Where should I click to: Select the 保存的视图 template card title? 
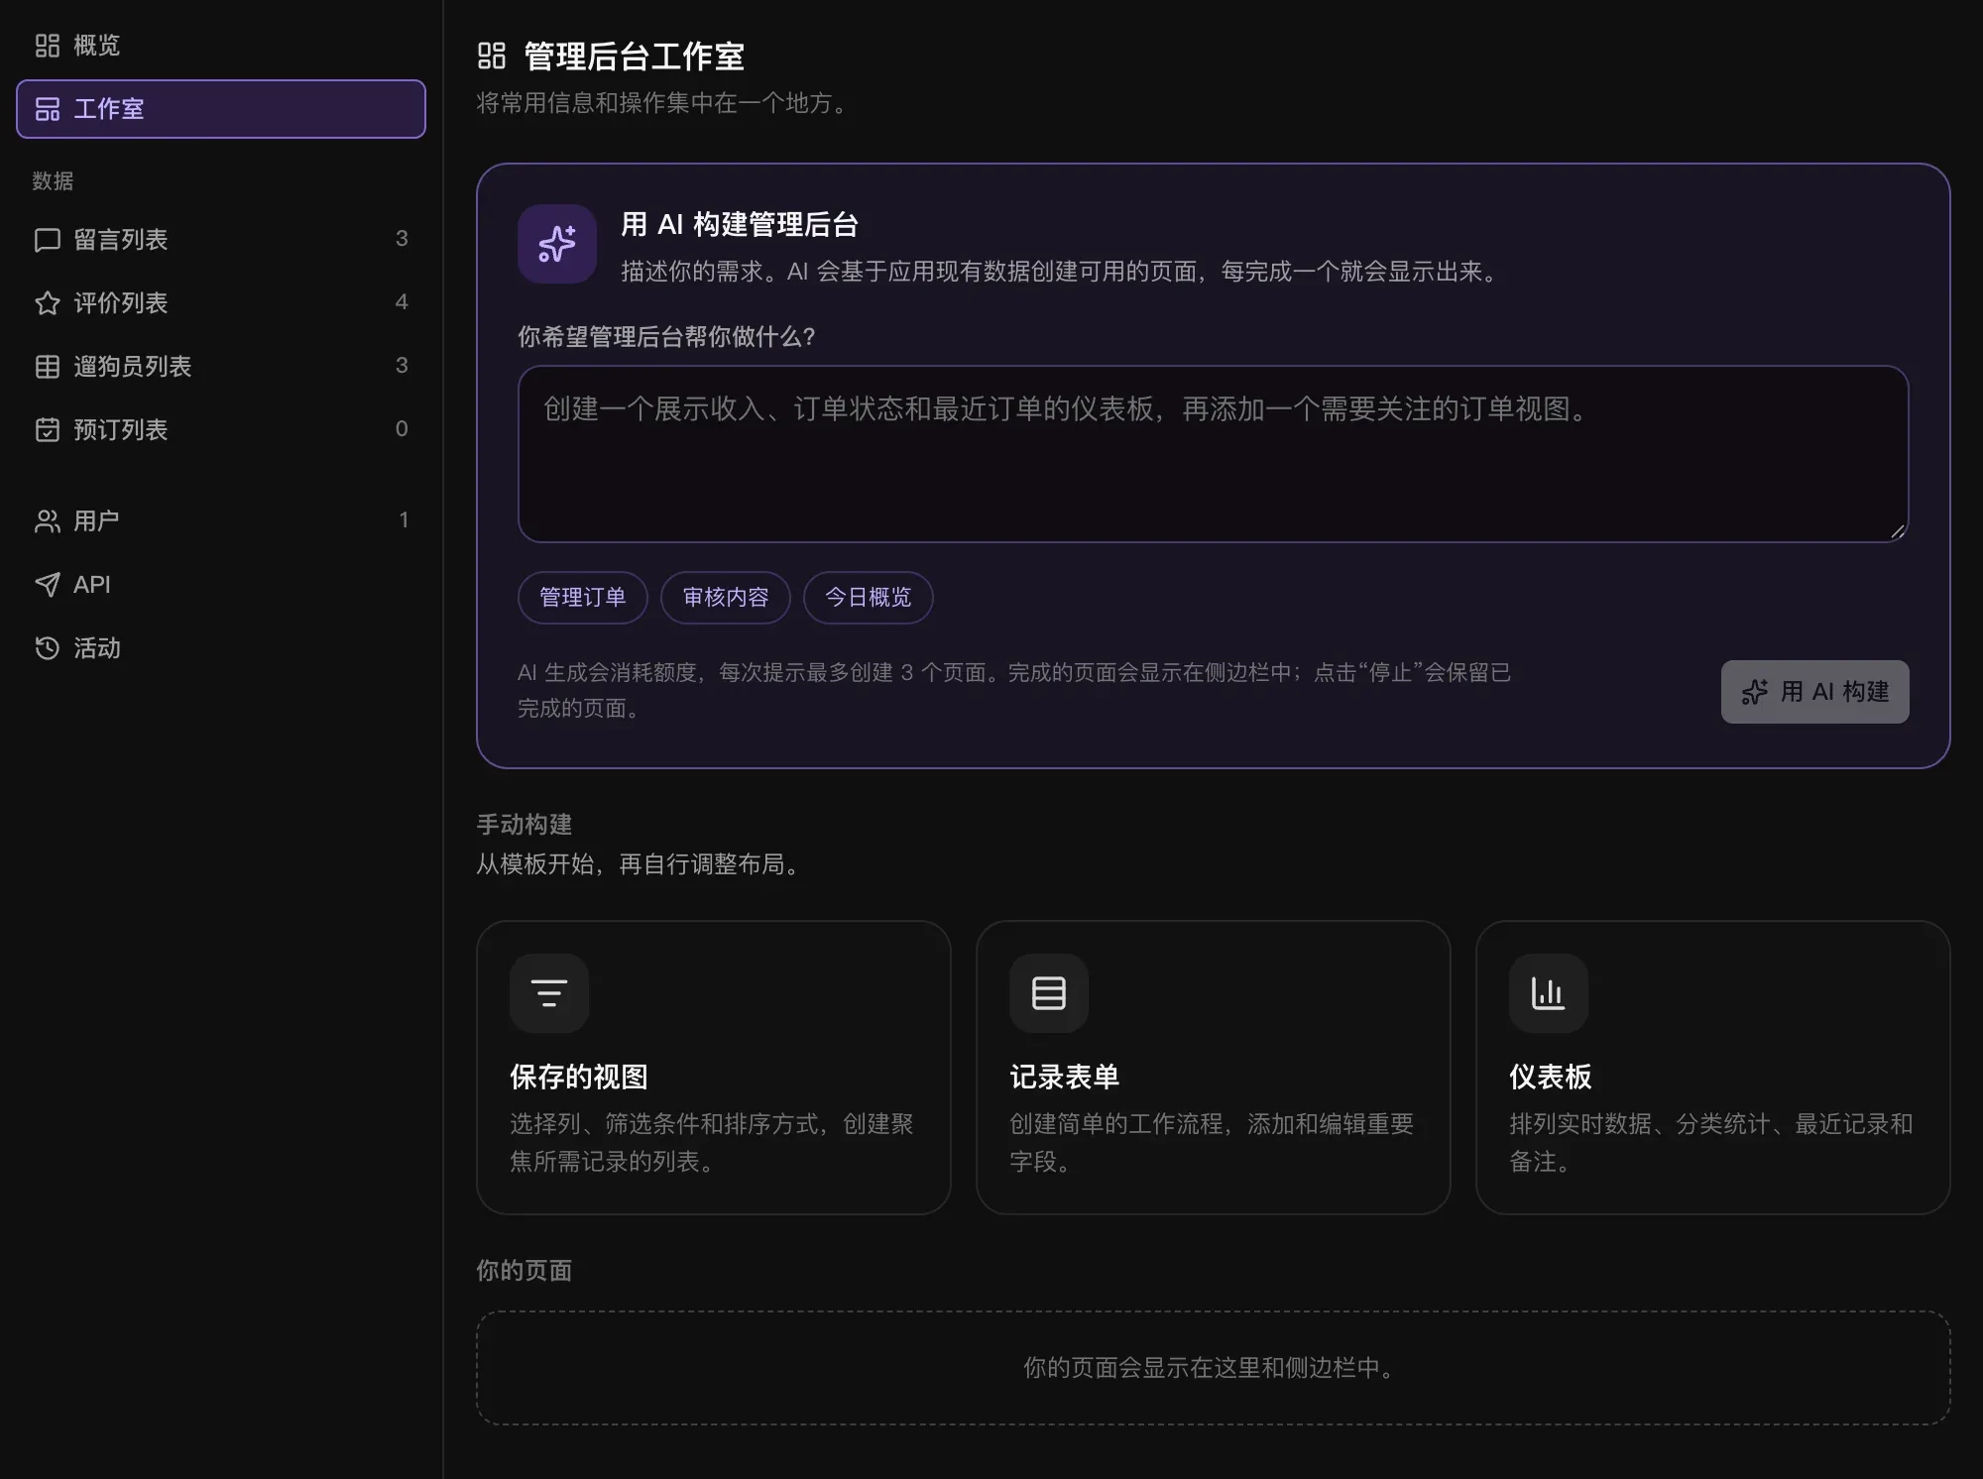[x=579, y=1077]
